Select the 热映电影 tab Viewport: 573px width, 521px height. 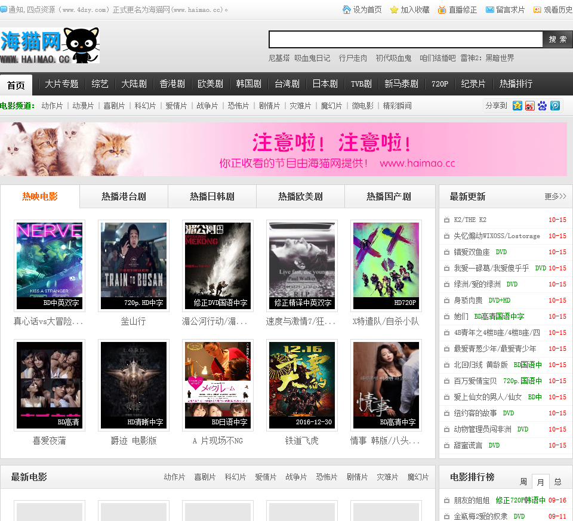pyautogui.click(x=40, y=196)
